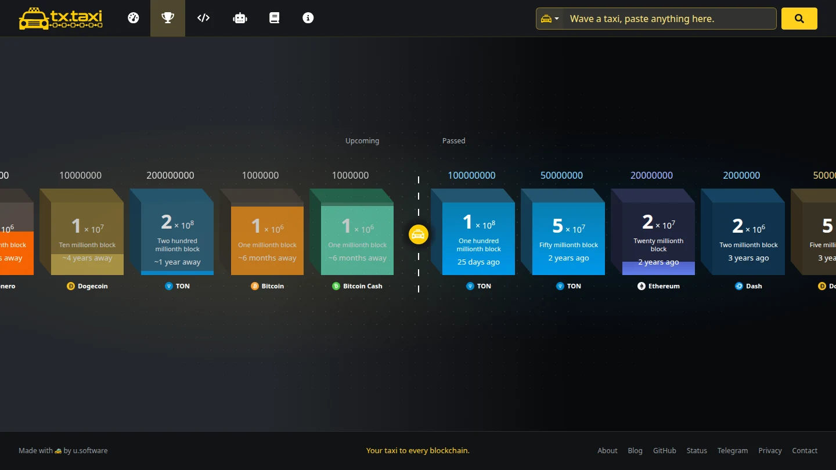The width and height of the screenshot is (836, 470).
Task: Open Bitcoin Cash one millionth block cube
Action: click(x=351, y=232)
